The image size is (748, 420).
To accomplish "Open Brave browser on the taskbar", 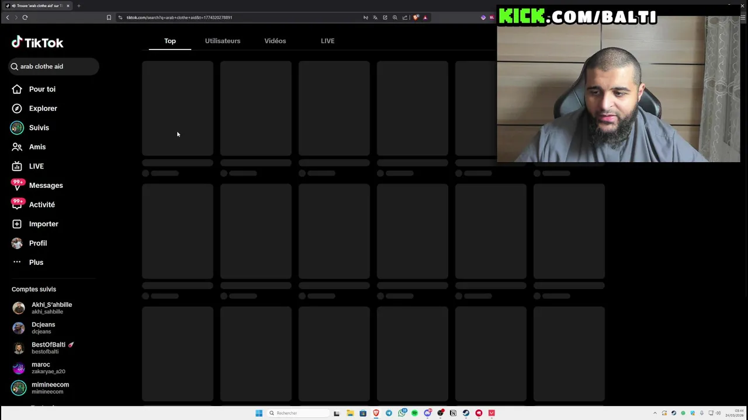I will pyautogui.click(x=376, y=413).
